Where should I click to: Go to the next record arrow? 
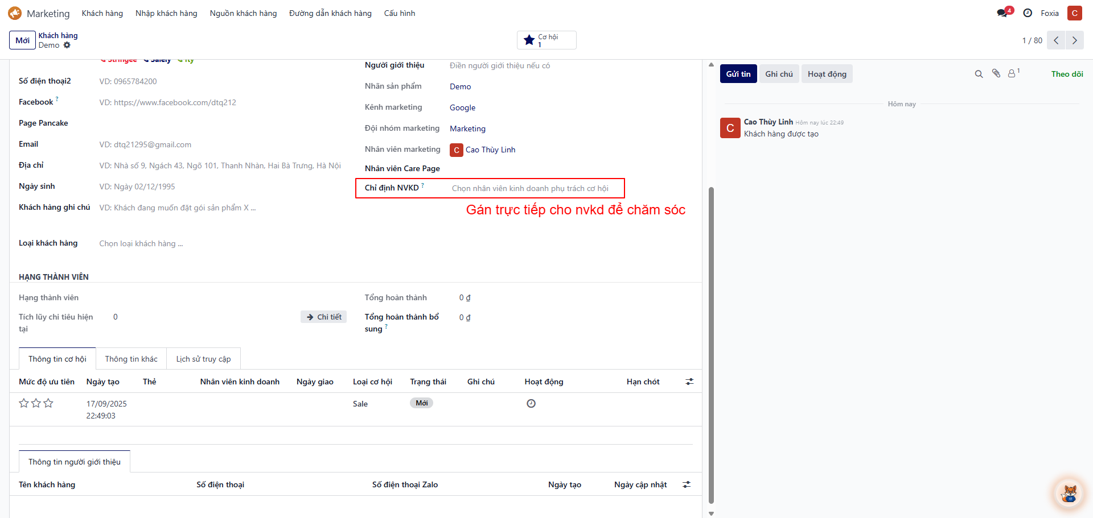[x=1074, y=40]
